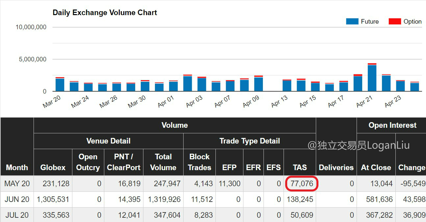Click the Block Trades column header
Screen dimensions: 426x222
point(199,162)
